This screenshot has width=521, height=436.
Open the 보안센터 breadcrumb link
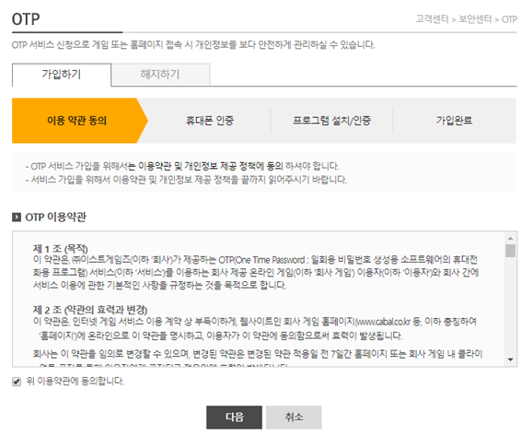(x=475, y=19)
